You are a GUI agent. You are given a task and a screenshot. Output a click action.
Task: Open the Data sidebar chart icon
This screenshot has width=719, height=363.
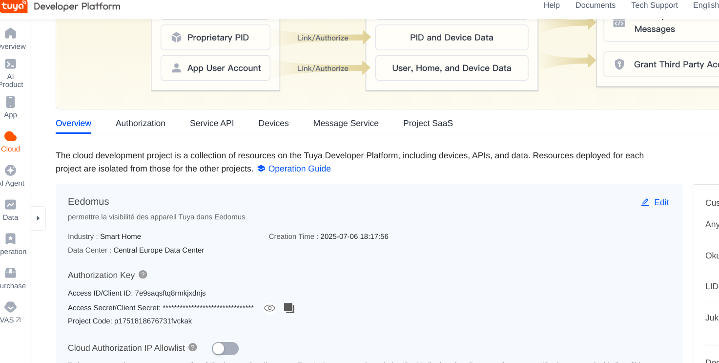coord(10,205)
